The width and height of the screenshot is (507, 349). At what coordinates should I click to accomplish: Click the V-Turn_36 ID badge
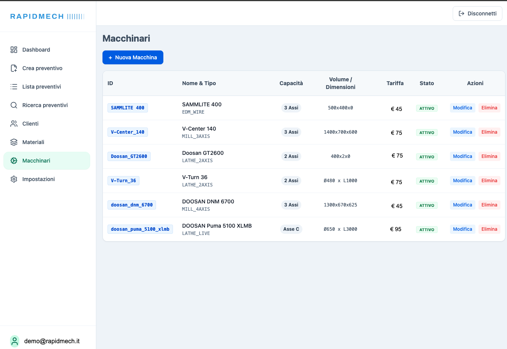123,181
